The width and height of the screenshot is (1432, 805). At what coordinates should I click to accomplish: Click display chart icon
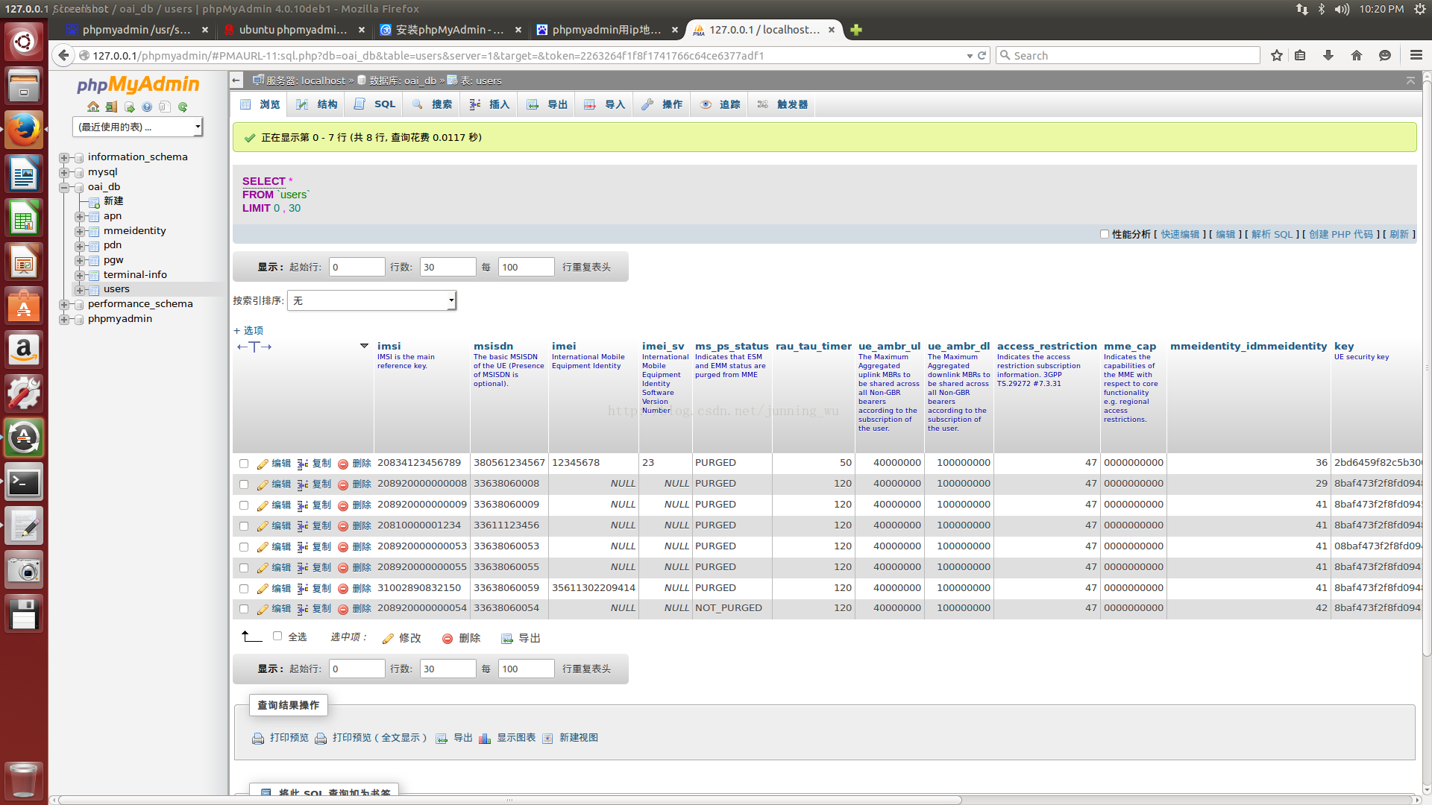tap(485, 739)
